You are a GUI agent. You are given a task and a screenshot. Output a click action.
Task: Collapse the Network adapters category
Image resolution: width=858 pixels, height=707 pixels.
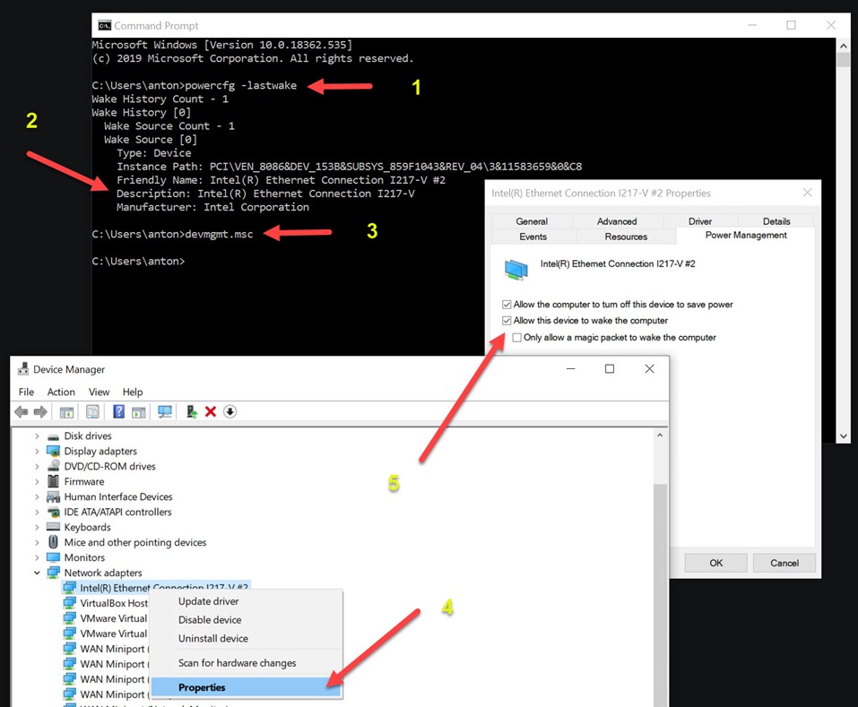(37, 573)
